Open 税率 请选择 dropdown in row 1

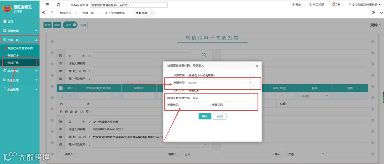[314, 96]
